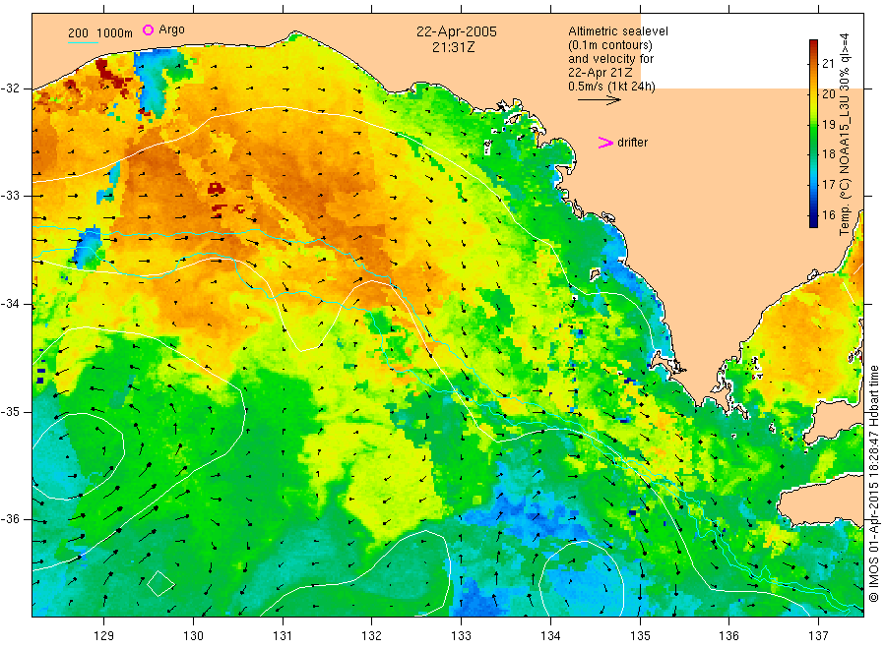Click the magenta drifter arrow legend symbol
The width and height of the screenshot is (886, 649).
click(605, 143)
